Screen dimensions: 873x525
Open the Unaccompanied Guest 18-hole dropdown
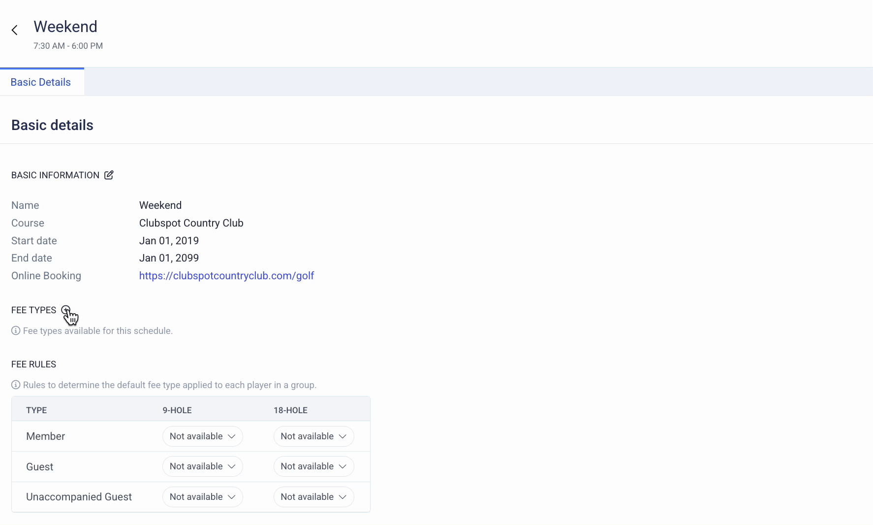pyautogui.click(x=313, y=497)
